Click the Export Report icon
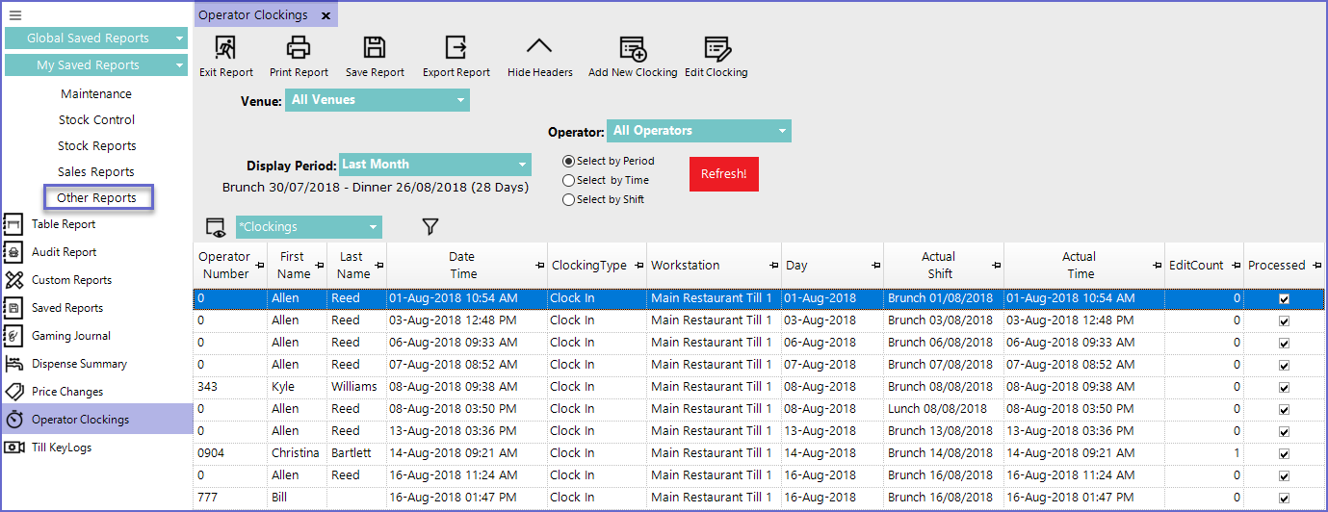This screenshot has width=1328, height=512. 456,48
